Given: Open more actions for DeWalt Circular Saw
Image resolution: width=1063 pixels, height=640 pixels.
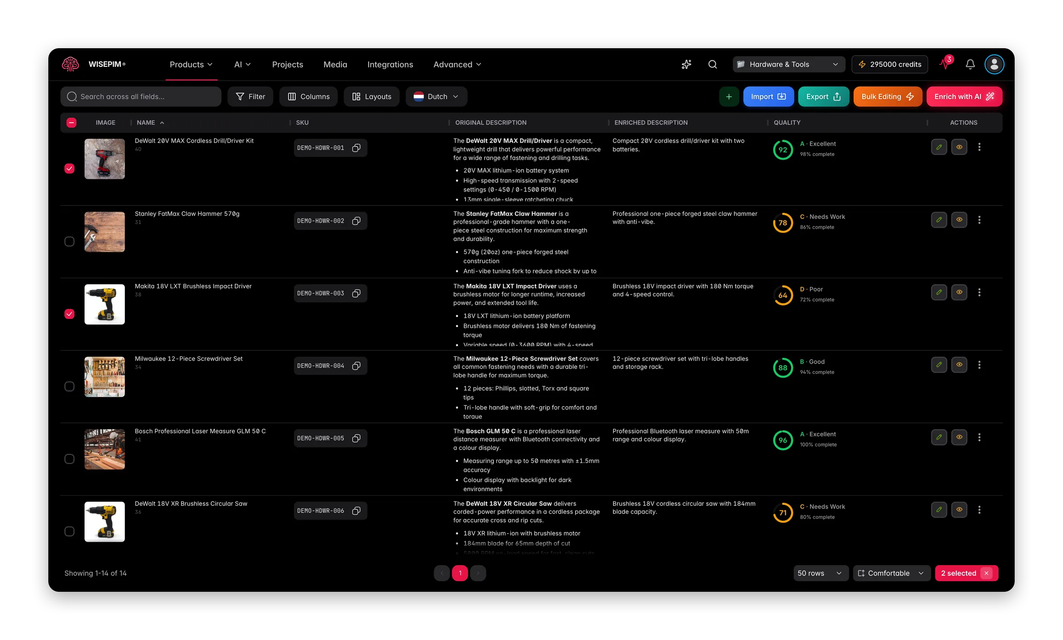Looking at the screenshot, I should [x=979, y=510].
